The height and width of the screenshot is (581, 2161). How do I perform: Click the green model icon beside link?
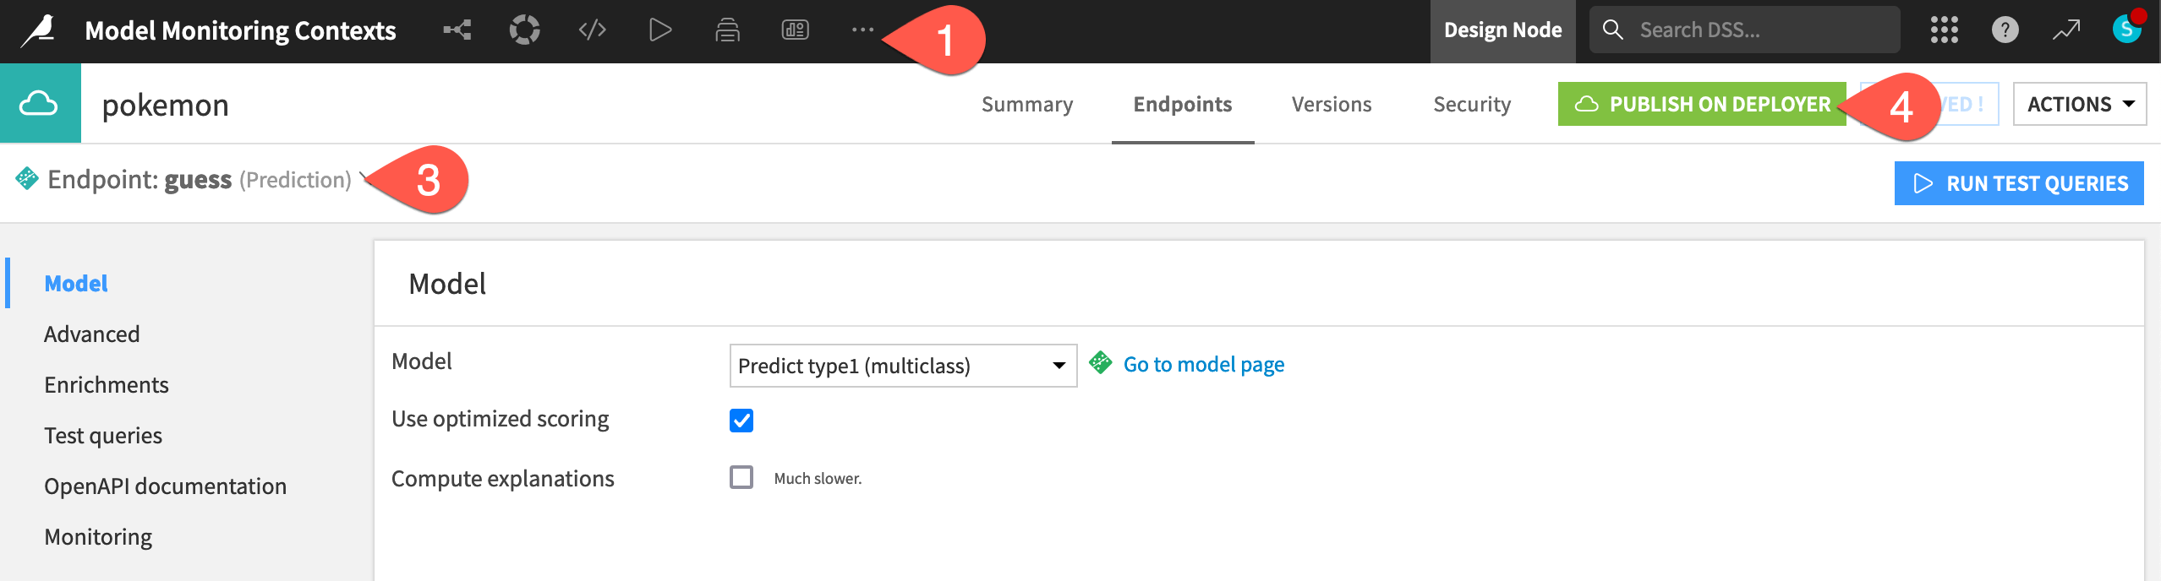1100,363
